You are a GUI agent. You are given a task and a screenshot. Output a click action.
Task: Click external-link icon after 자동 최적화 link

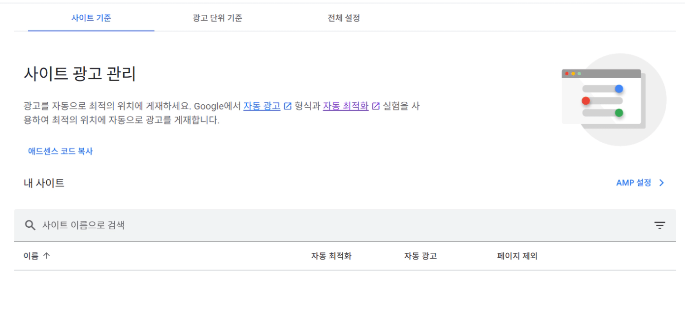click(376, 106)
